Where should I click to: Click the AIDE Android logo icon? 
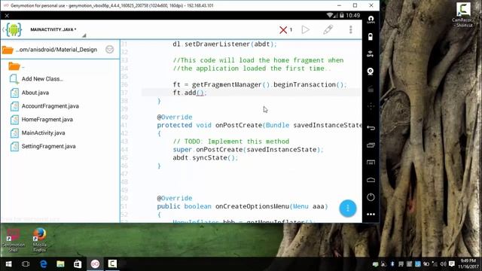pos(14,30)
